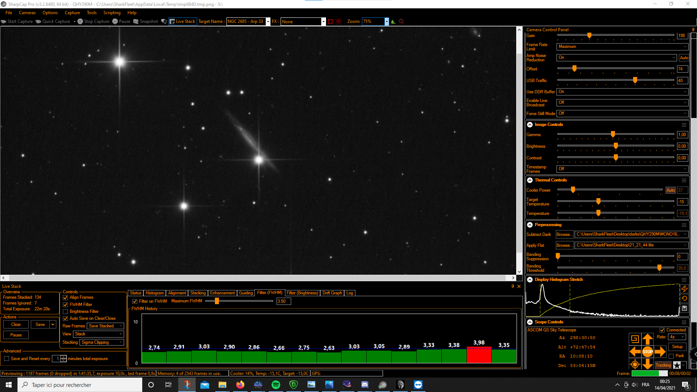
Task: Open the Zoom percentage dropdown
Action: 387,21
